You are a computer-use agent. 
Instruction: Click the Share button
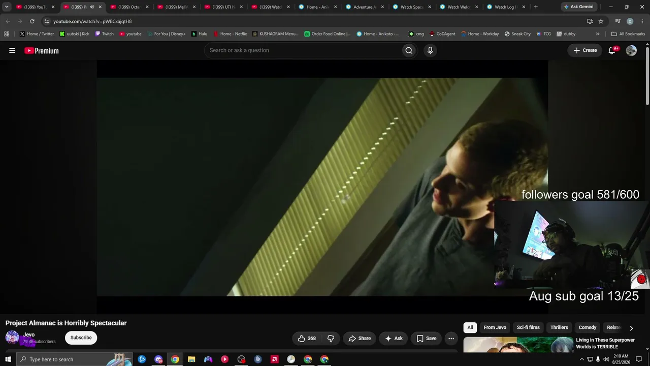[360, 338]
